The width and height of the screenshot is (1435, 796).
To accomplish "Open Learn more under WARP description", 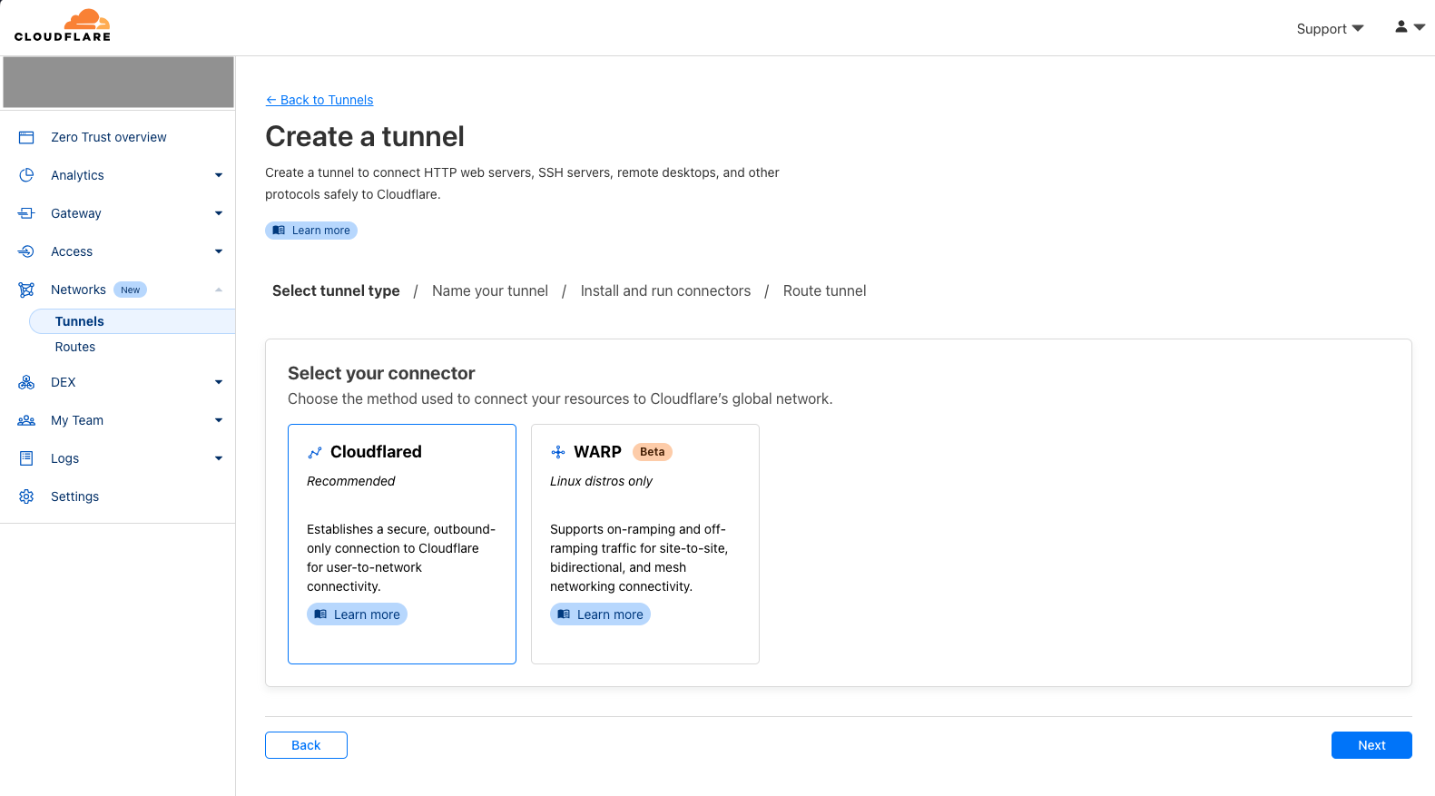I will pyautogui.click(x=600, y=614).
